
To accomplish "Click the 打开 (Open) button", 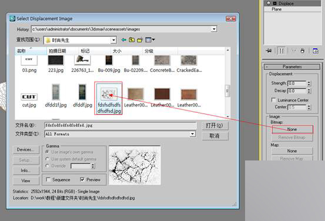I will point(215,126).
